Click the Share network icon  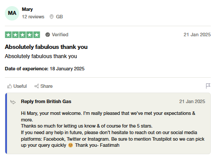[x=37, y=86]
